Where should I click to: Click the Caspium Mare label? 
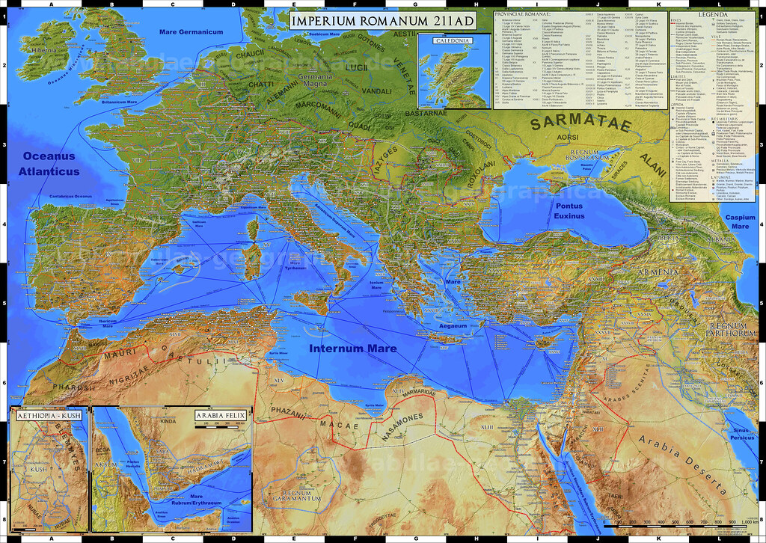pos(740,221)
